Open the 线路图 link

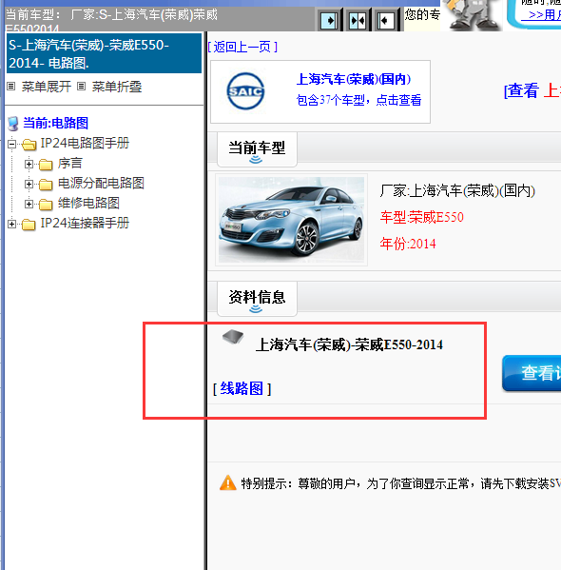pyautogui.click(x=242, y=388)
